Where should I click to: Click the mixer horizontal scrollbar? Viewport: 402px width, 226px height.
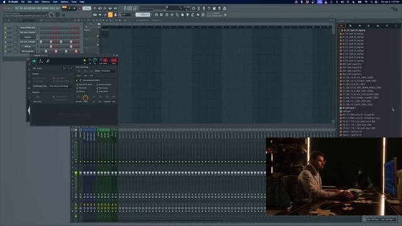(153, 220)
